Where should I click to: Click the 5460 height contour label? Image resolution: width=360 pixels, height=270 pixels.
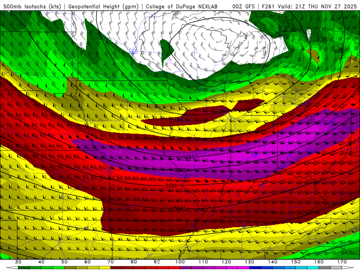pyautogui.click(x=189, y=157)
